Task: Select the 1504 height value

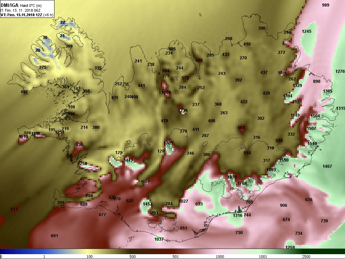Action: 315,116
